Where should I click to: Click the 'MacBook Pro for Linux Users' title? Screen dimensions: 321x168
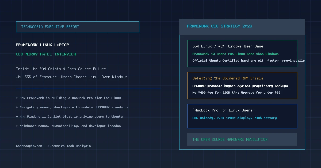click(223, 110)
